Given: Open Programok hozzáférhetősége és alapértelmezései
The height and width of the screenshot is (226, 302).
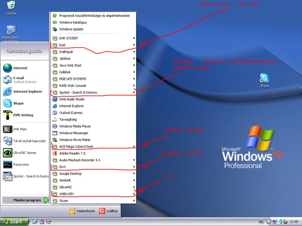Looking at the screenshot, I should [x=93, y=15].
